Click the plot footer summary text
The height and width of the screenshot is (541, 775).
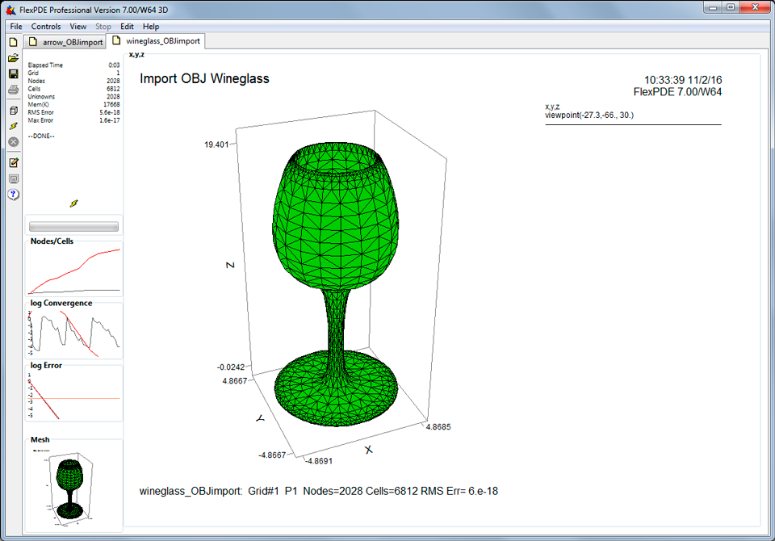tap(319, 491)
